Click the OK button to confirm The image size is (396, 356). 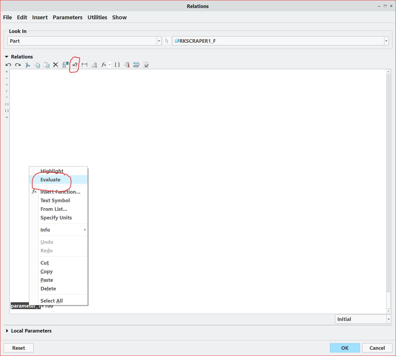pyautogui.click(x=345, y=348)
